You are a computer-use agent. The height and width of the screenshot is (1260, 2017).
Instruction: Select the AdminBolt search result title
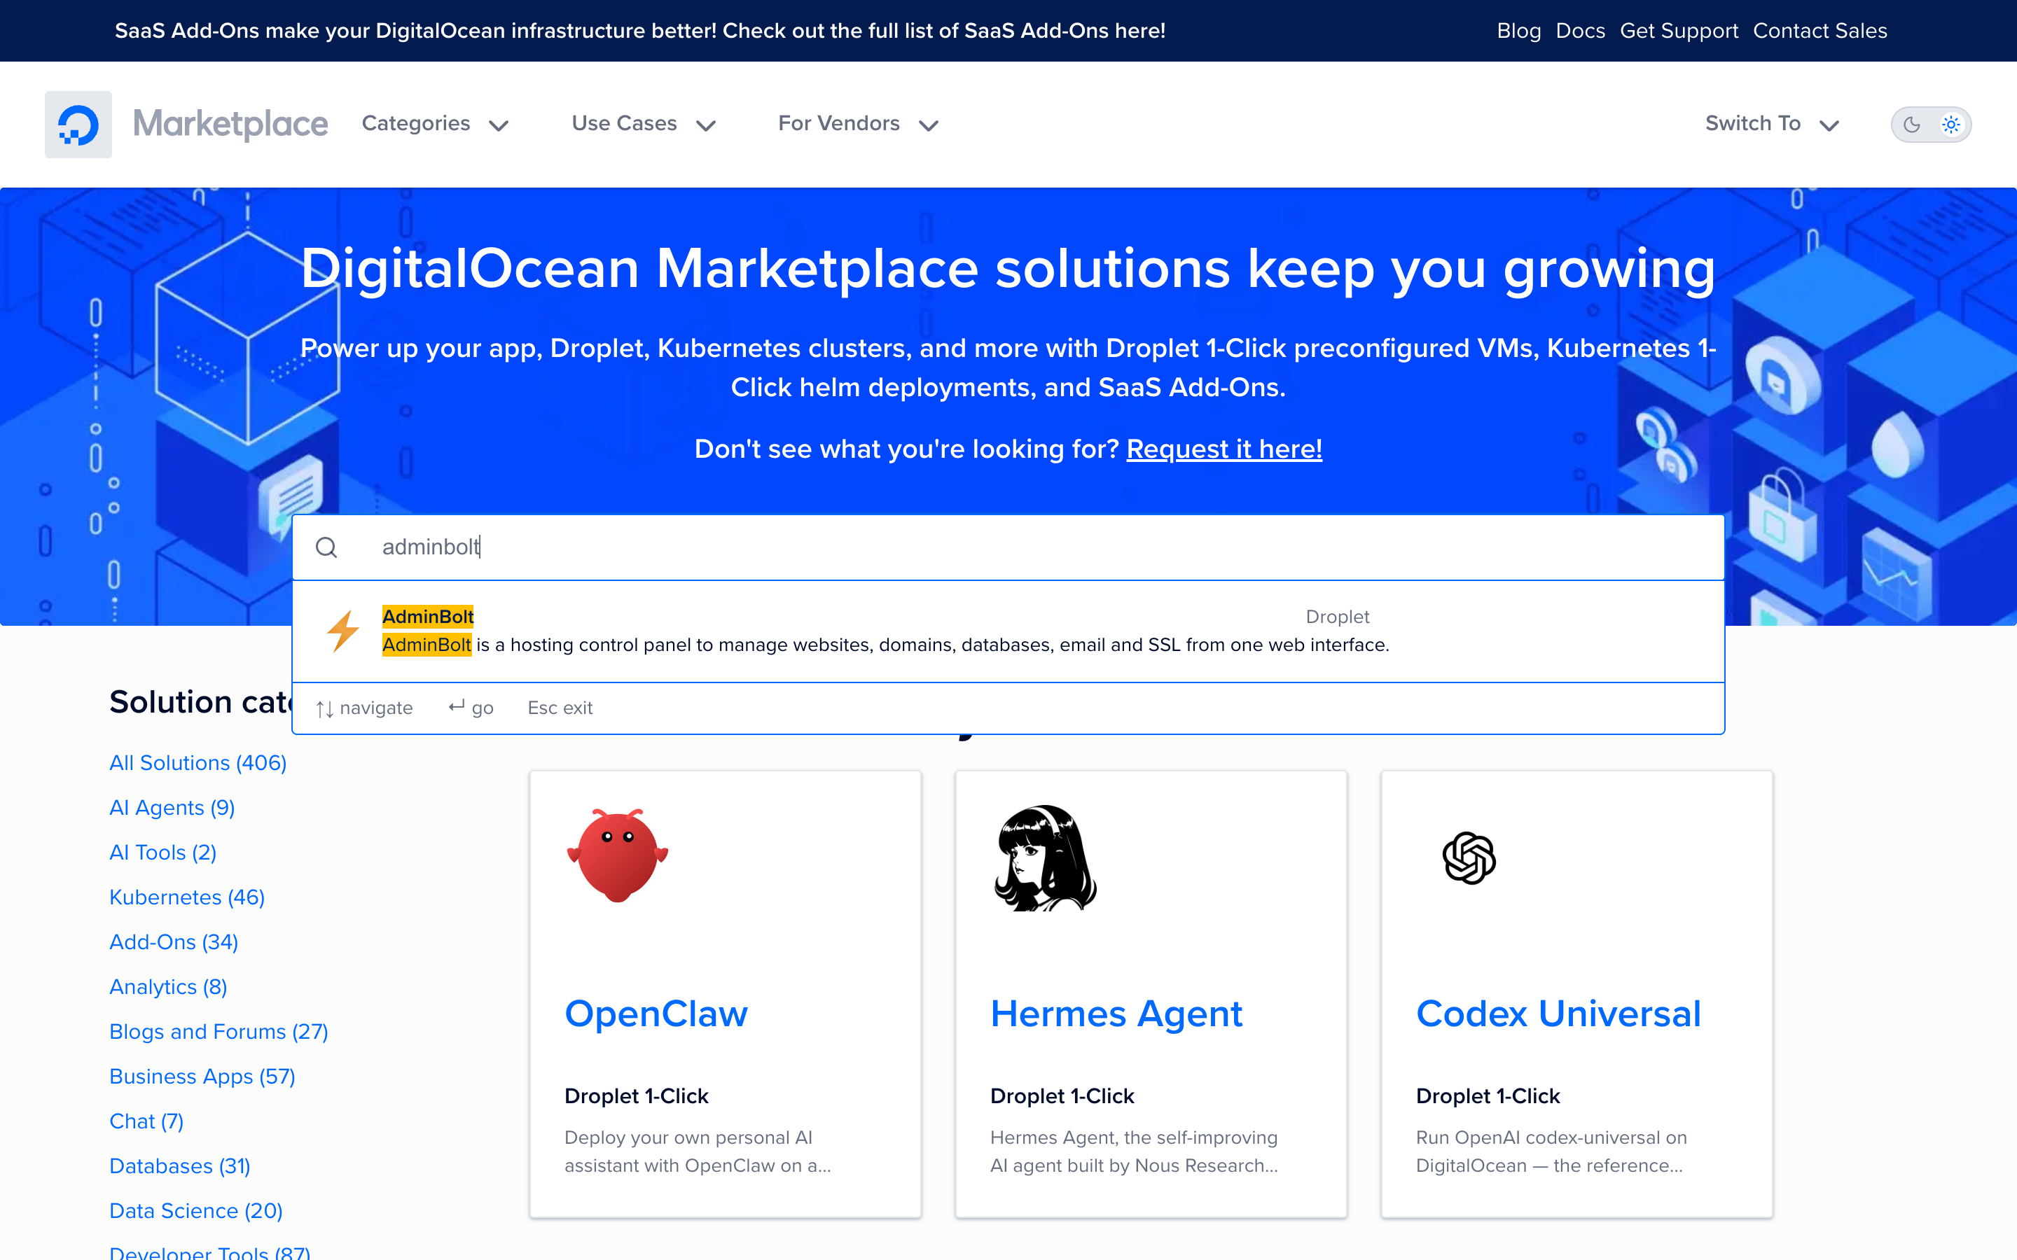click(428, 617)
